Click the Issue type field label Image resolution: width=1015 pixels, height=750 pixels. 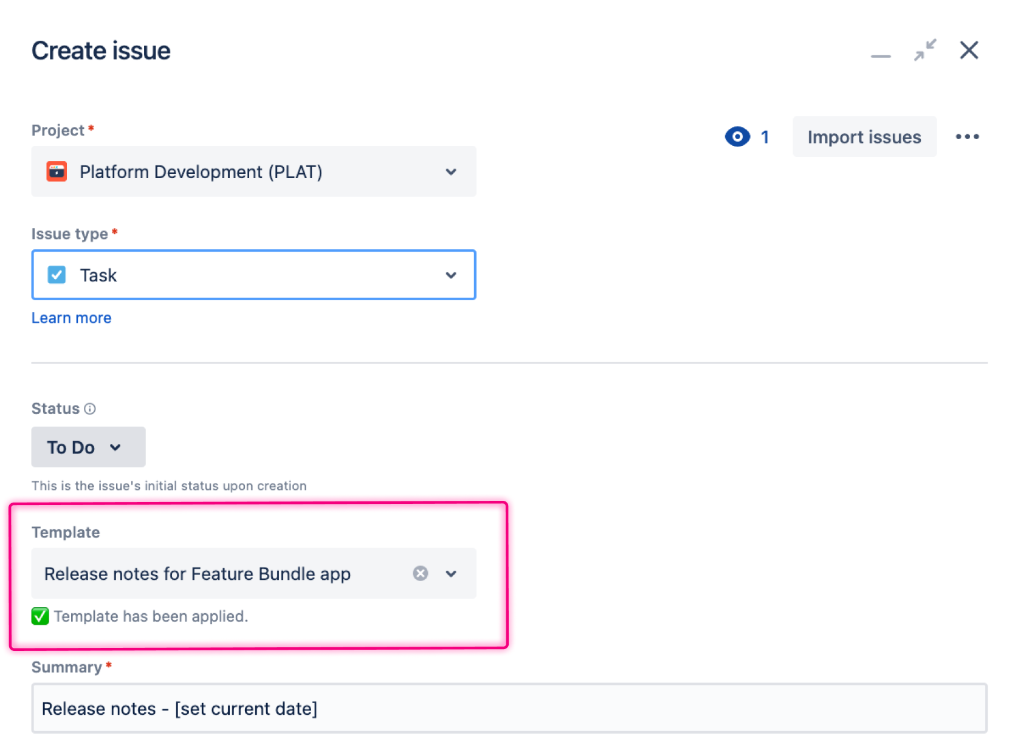pyautogui.click(x=69, y=234)
